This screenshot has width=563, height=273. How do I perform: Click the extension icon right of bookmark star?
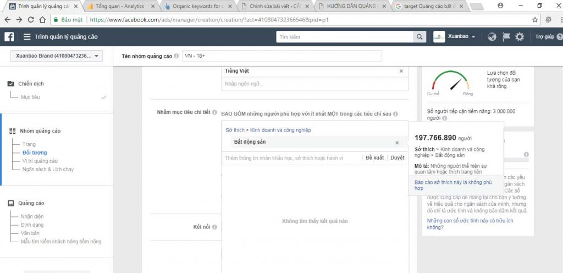coord(548,20)
